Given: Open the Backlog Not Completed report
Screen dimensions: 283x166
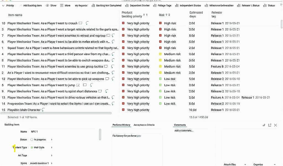Looking at the screenshot, I should [106, 6].
